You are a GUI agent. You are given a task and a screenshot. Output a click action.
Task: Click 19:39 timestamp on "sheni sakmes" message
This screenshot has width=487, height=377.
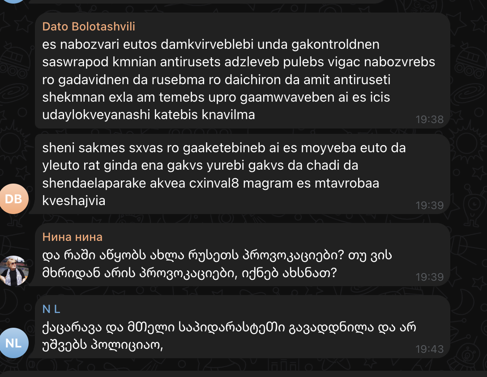pyautogui.click(x=429, y=205)
